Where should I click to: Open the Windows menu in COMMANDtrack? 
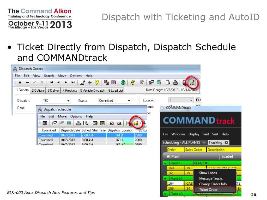tap(178, 134)
